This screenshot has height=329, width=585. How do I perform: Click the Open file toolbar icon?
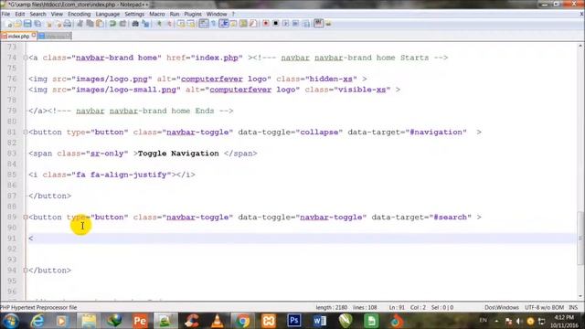(x=18, y=24)
